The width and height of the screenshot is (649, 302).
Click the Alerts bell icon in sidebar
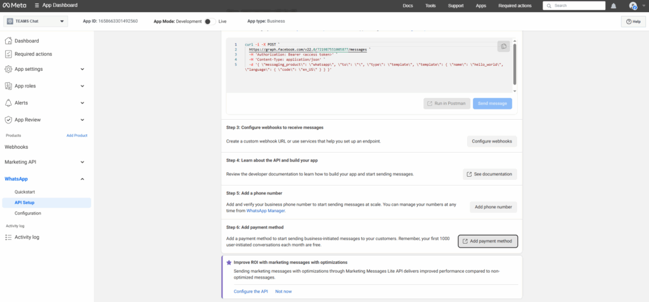pos(8,103)
